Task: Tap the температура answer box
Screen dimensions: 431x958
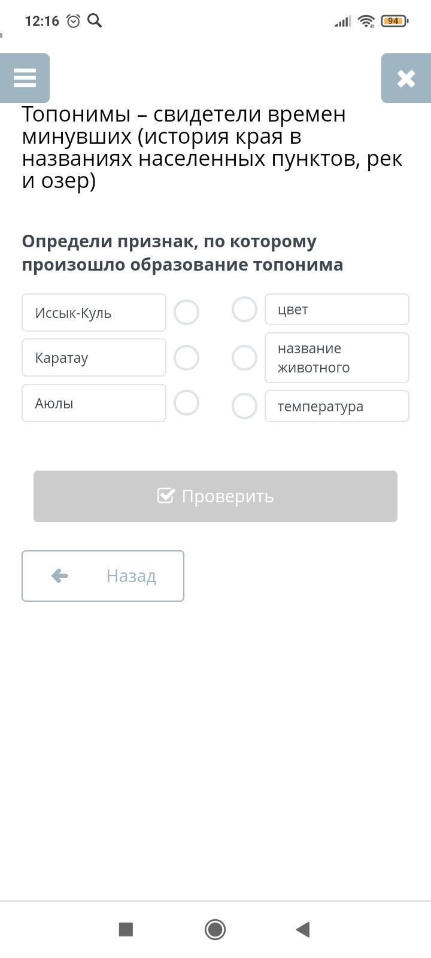Action: 337,406
